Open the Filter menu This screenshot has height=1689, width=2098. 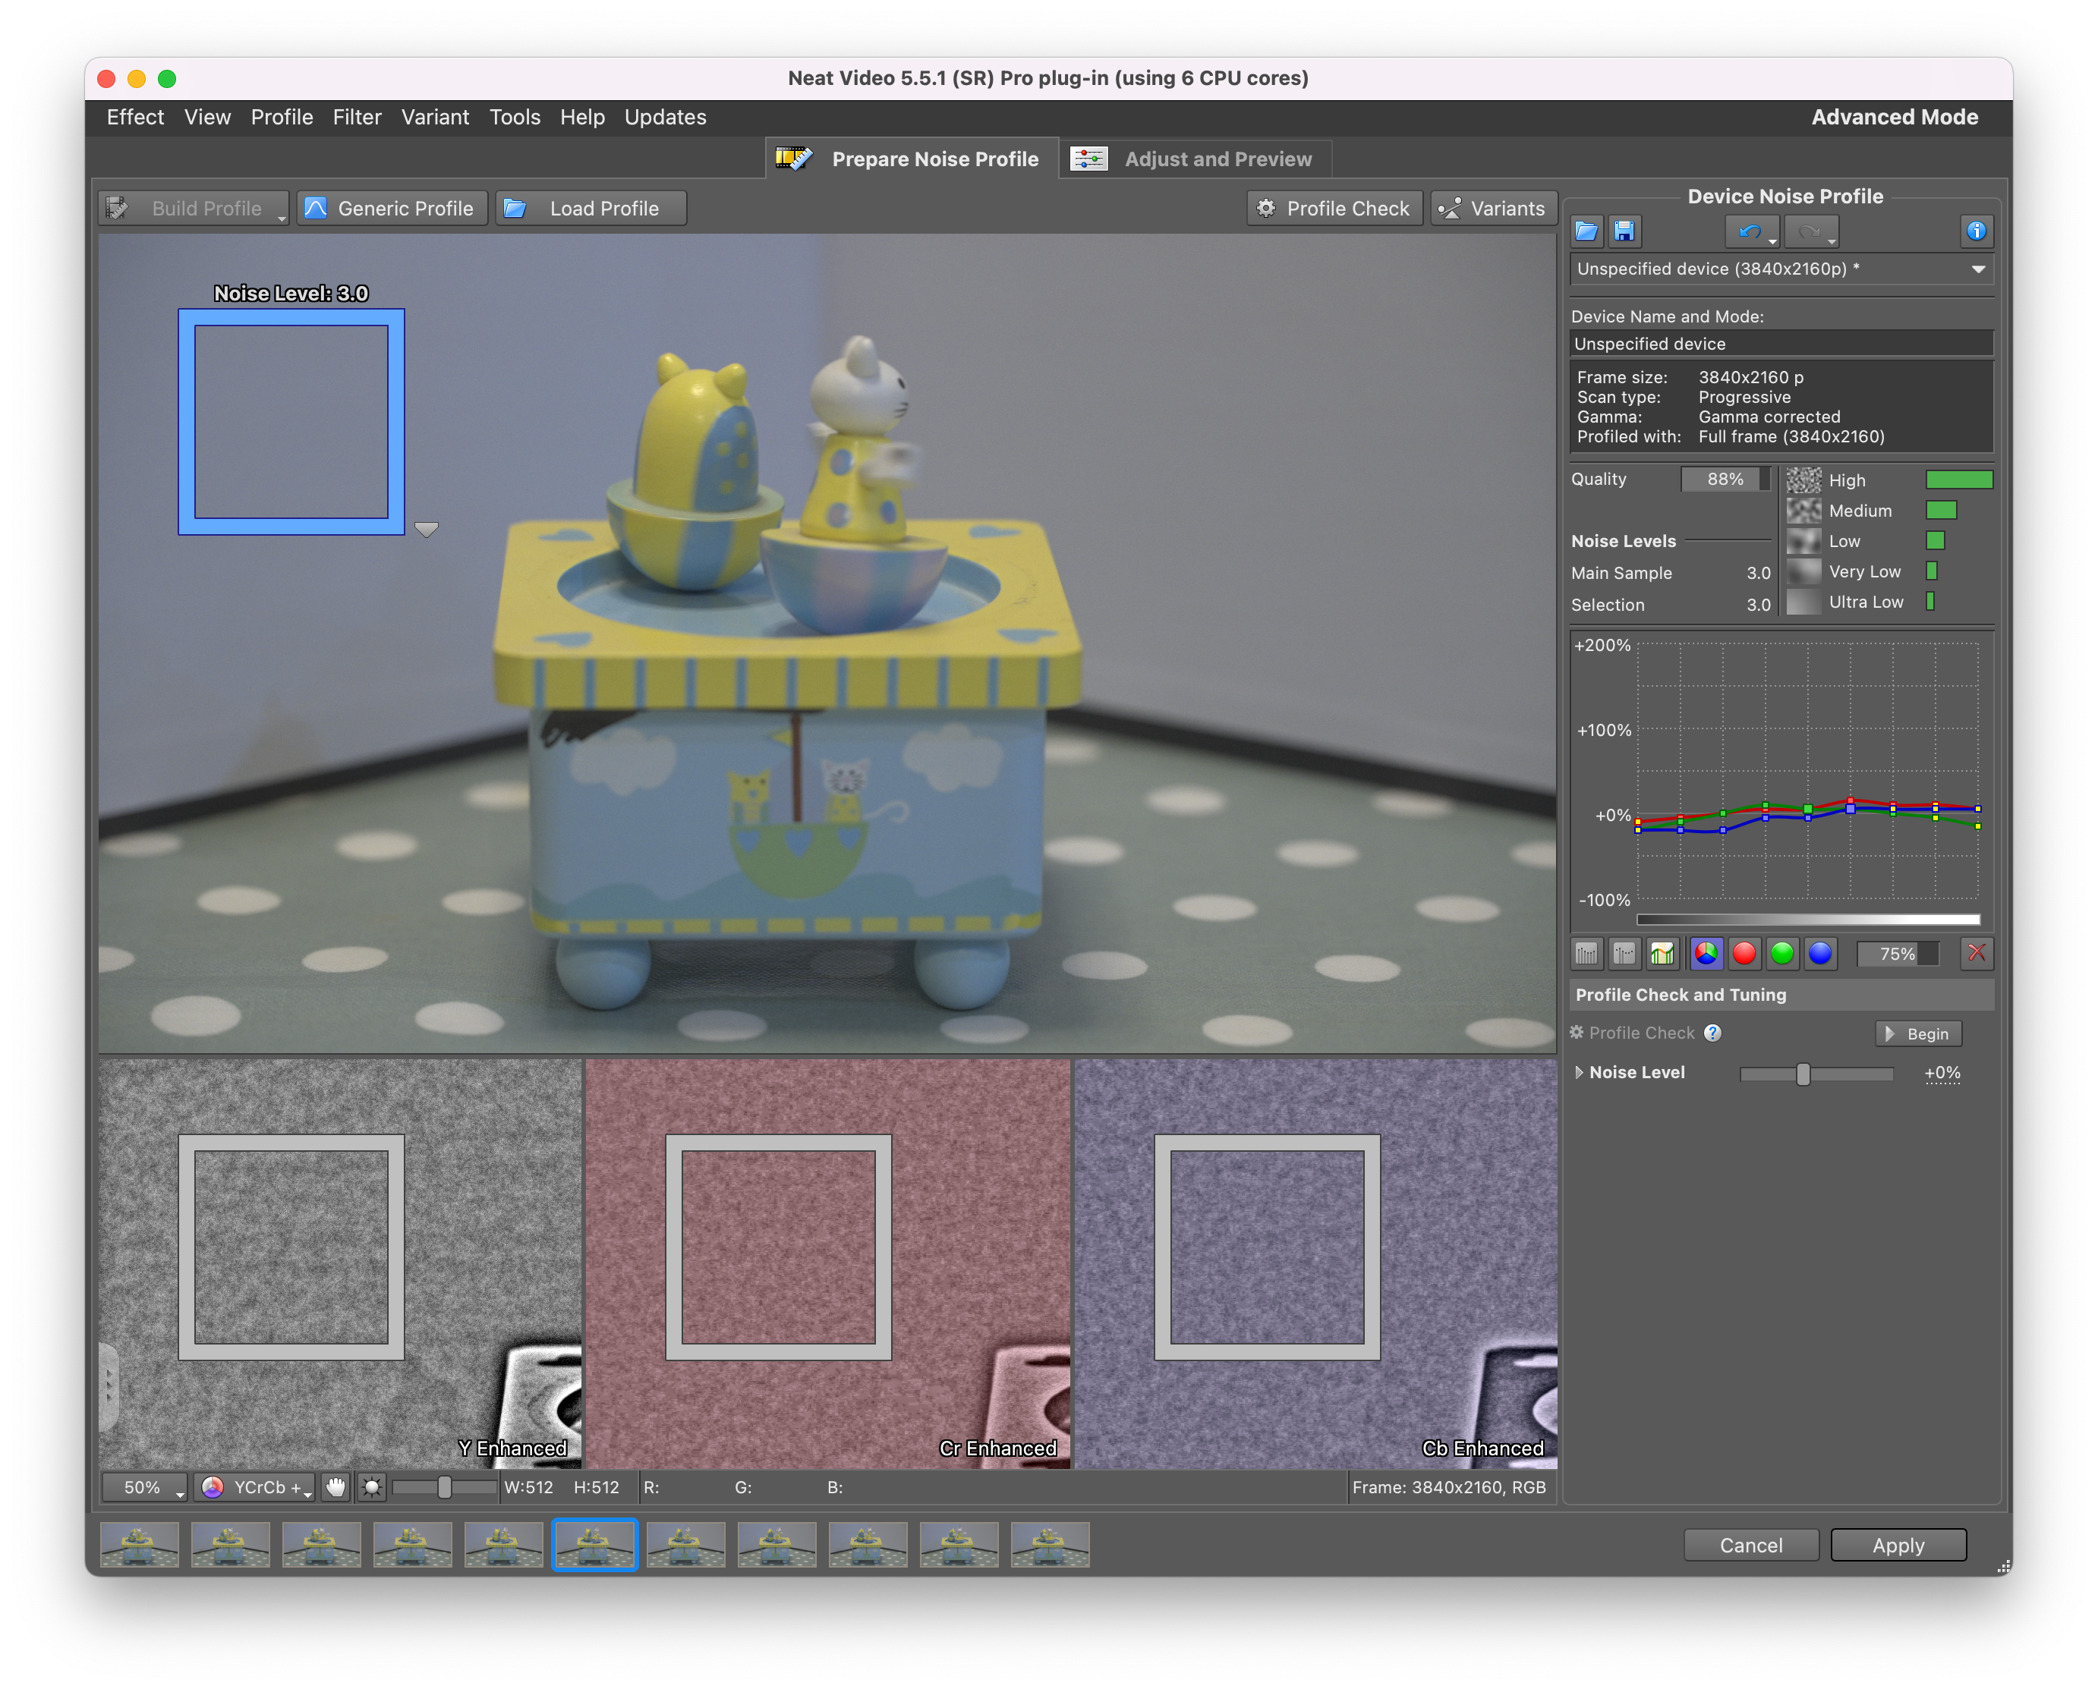[356, 118]
